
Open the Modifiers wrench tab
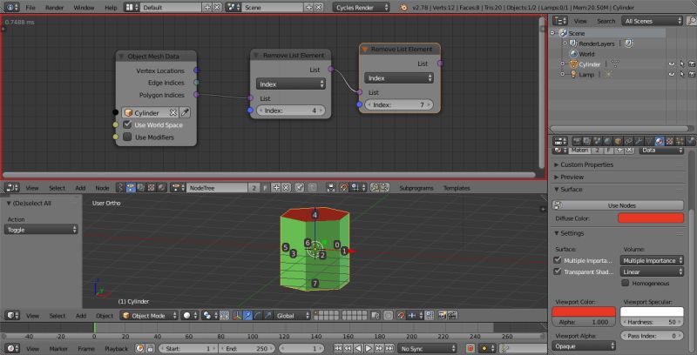pos(639,141)
